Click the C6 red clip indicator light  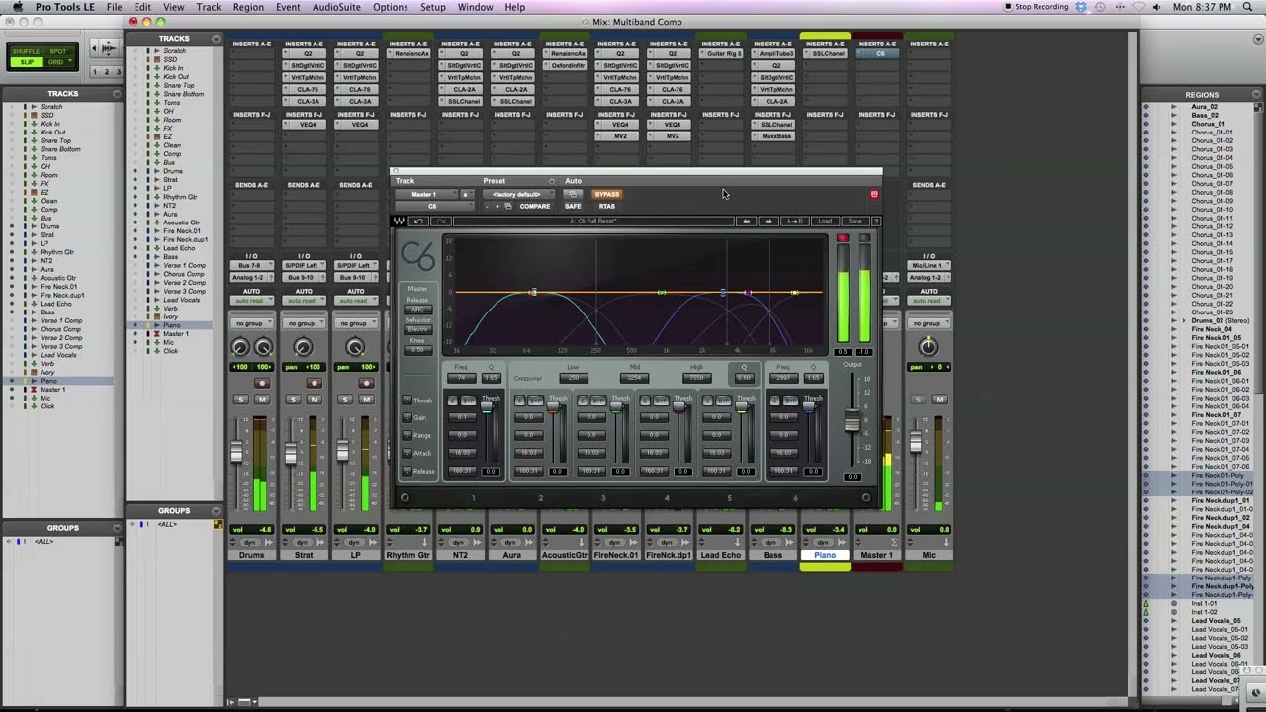843,238
